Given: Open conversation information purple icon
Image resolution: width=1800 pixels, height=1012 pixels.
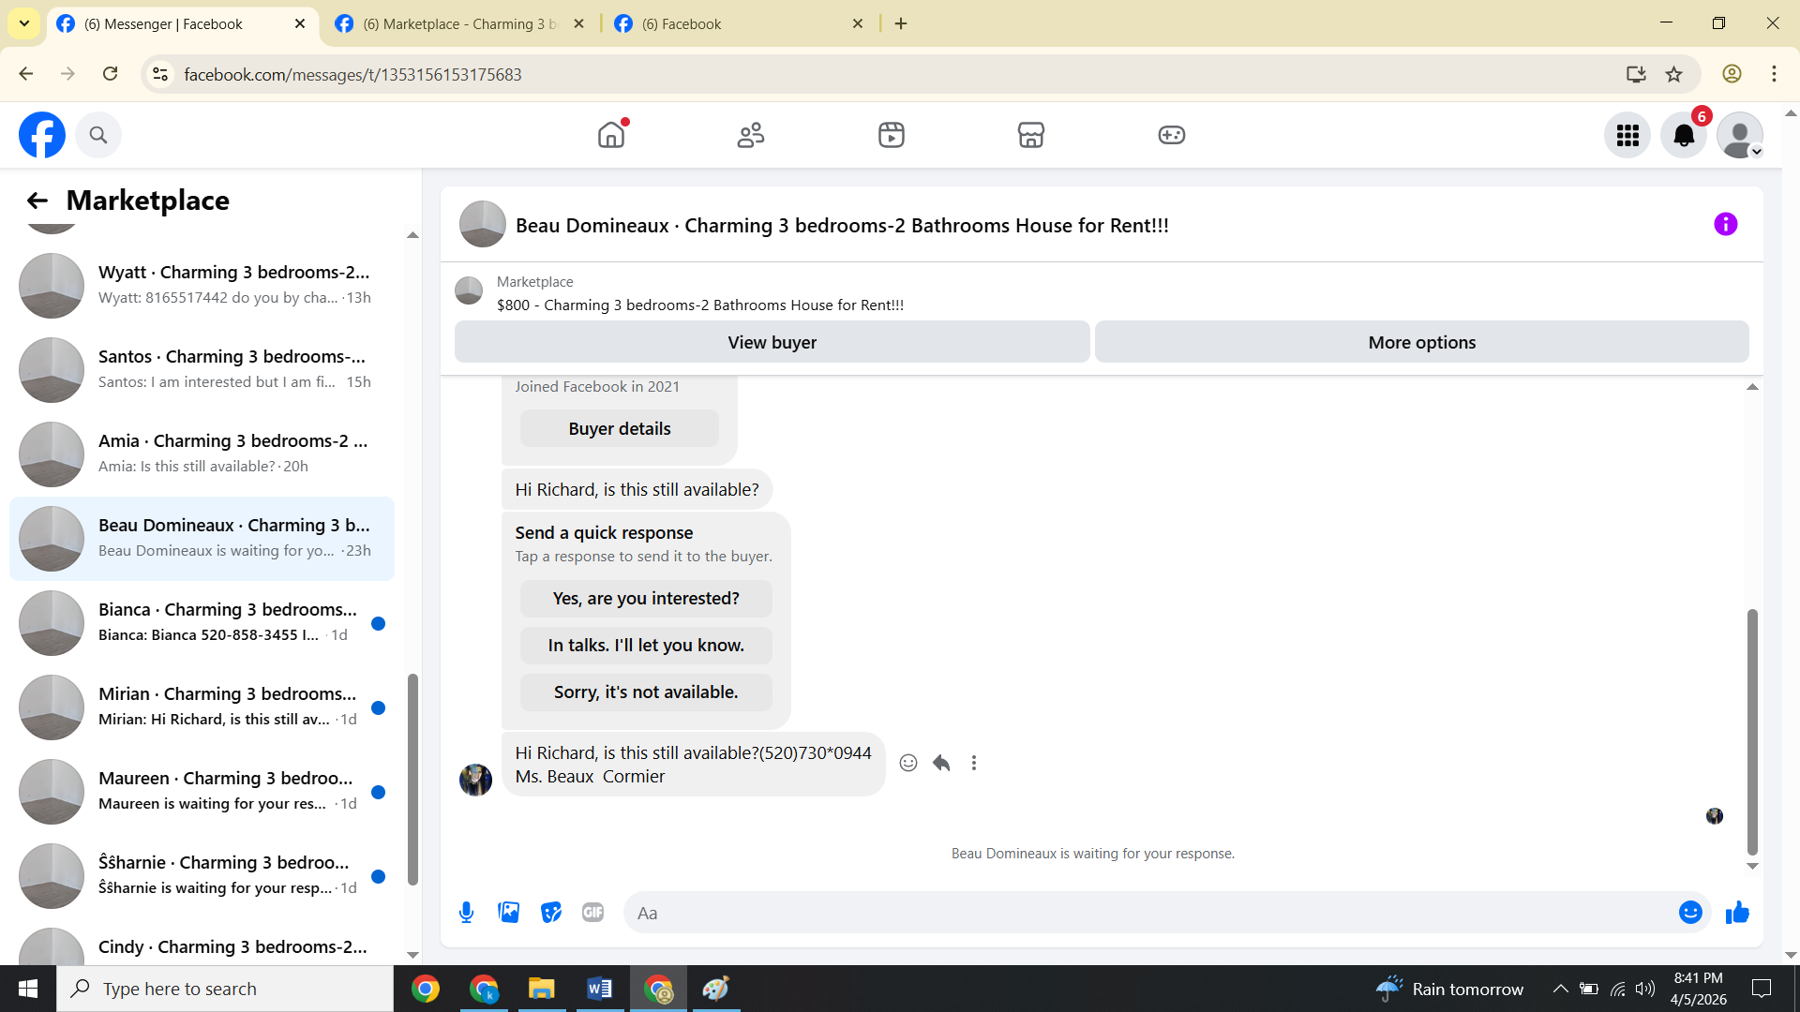Looking at the screenshot, I should pyautogui.click(x=1725, y=224).
